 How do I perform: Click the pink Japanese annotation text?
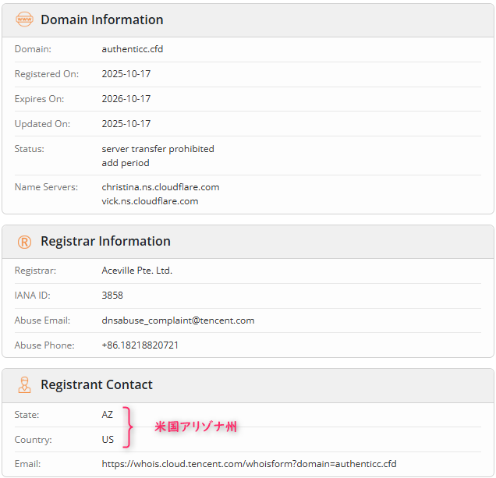pos(196,427)
